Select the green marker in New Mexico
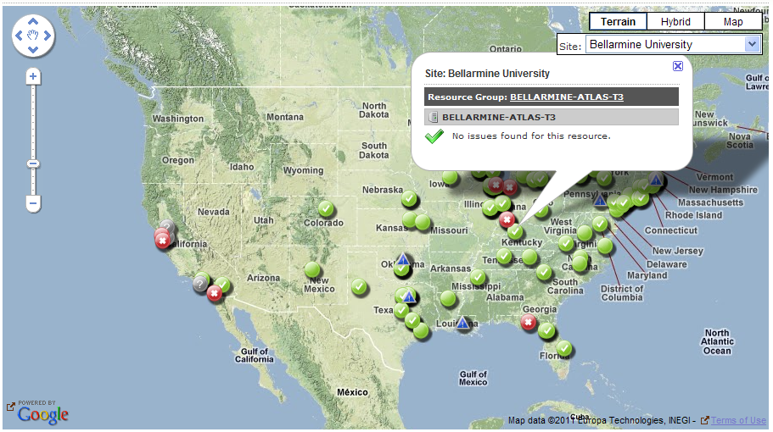 click(312, 269)
